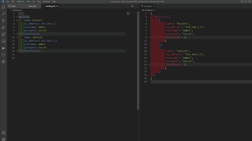Click result.json breadcrumb in right editor

click(x=148, y=10)
